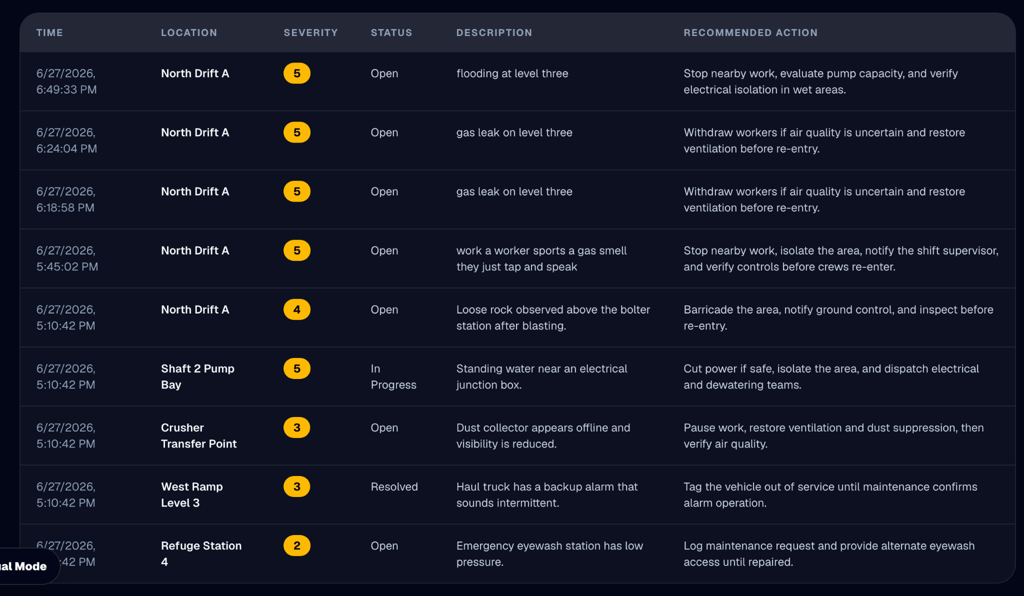The height and width of the screenshot is (596, 1024).
Task: Click severity badge in 5:45:02 PM row
Action: tap(297, 250)
